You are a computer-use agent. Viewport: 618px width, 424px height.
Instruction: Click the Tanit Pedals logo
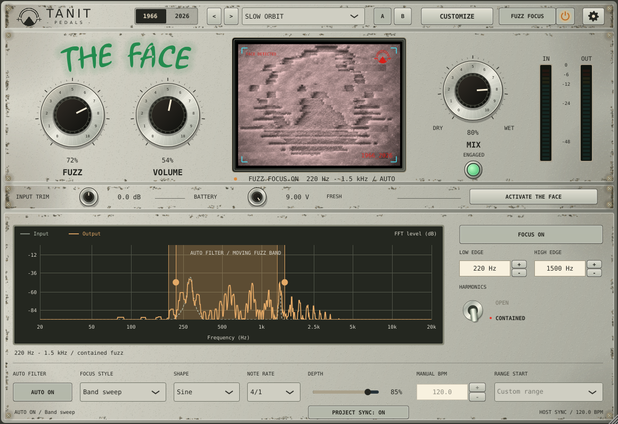coord(54,17)
